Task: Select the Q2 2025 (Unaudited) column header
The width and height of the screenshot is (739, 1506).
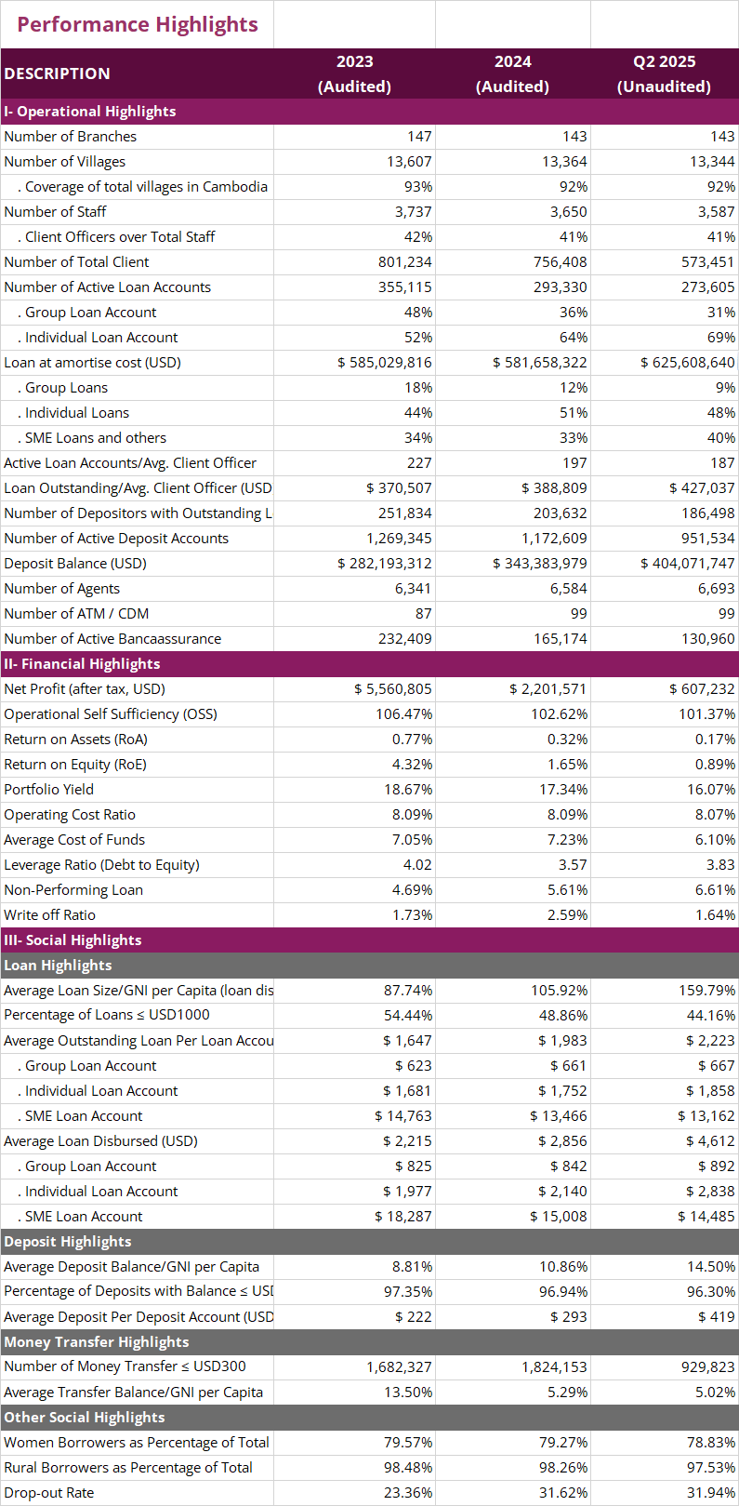Action: (664, 73)
